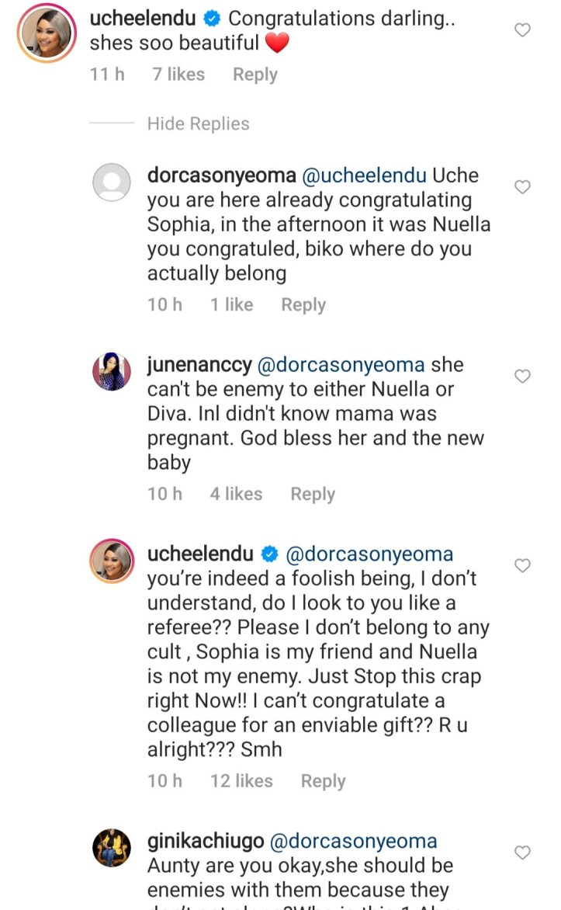Like dorcasonyeoma's comment using heart icon

pos(523,187)
